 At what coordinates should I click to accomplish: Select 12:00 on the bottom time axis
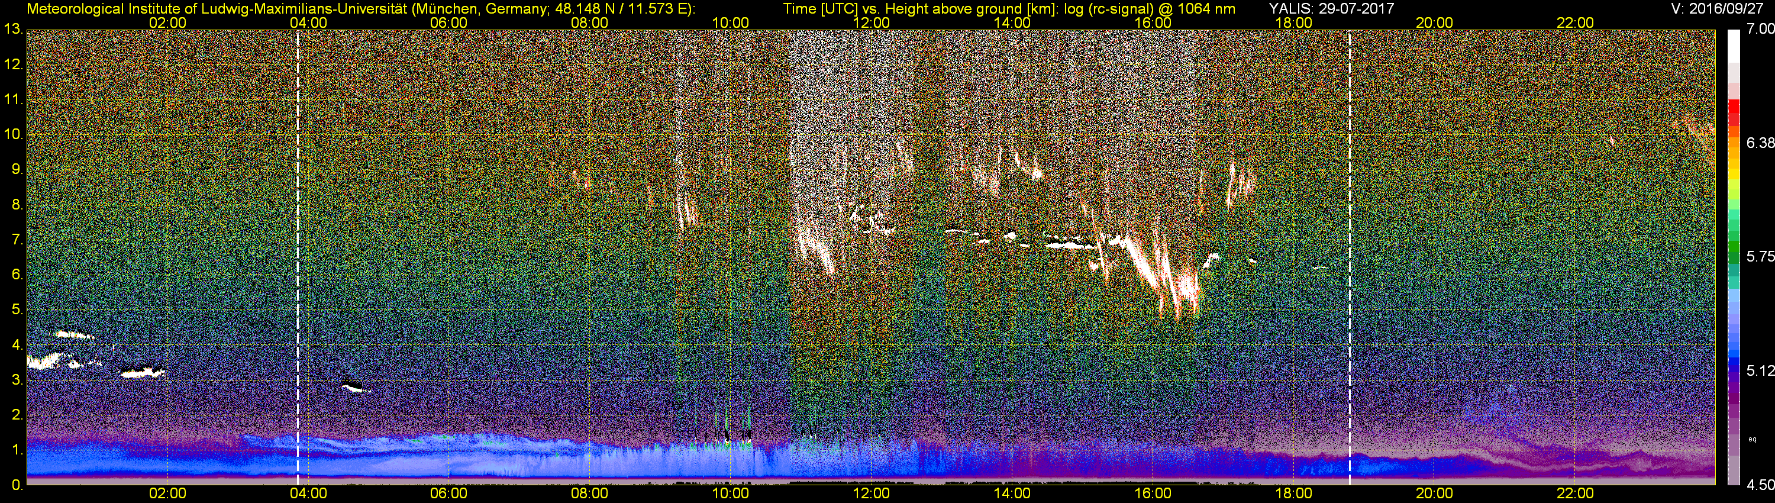coord(871,494)
